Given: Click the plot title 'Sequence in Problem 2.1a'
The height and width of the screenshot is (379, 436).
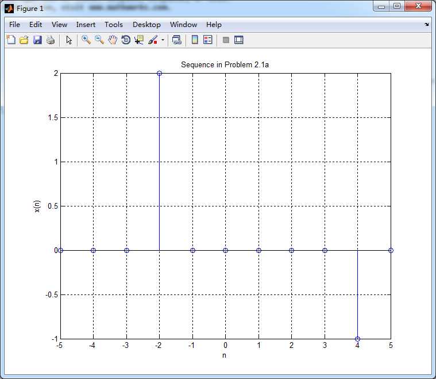Looking at the screenshot, I should 225,64.
